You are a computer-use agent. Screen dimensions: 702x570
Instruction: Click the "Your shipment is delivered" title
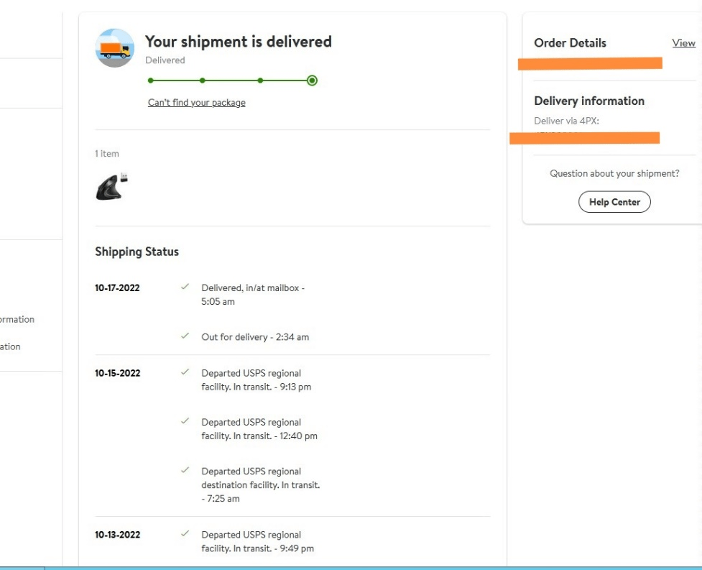pos(238,42)
